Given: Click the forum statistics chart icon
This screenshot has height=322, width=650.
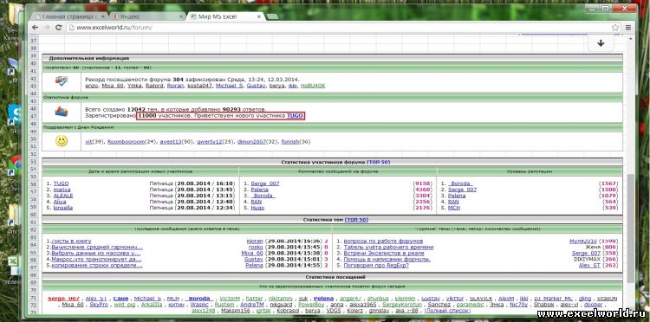Looking at the screenshot, I should point(62,112).
